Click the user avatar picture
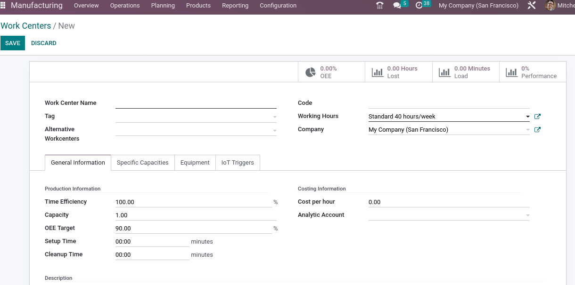The height and width of the screenshot is (285, 575). coord(550,6)
